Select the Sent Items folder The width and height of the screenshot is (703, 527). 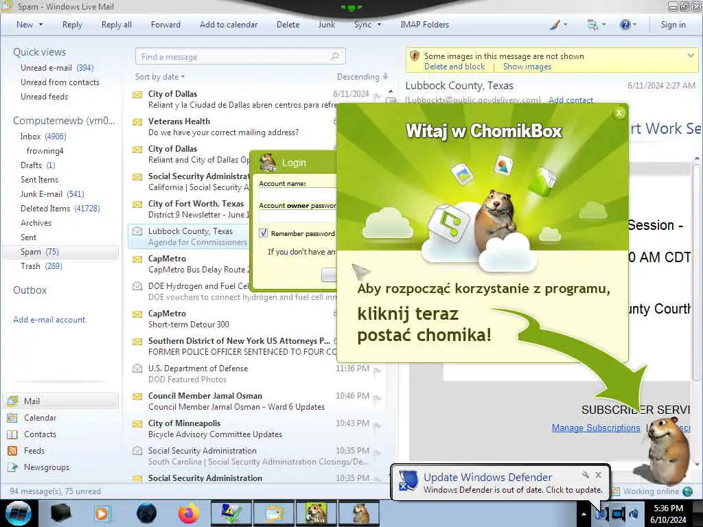(x=39, y=179)
